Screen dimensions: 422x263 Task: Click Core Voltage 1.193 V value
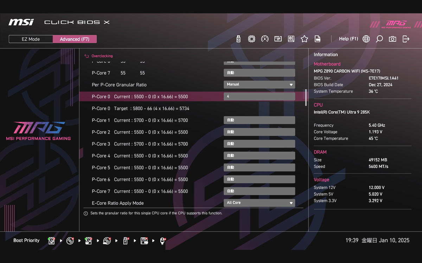(376, 132)
